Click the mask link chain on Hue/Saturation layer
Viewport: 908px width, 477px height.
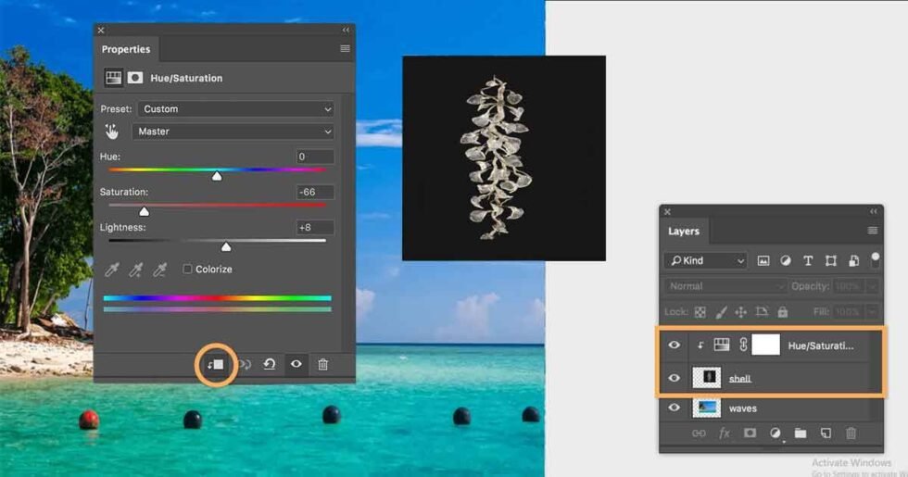[x=743, y=345]
